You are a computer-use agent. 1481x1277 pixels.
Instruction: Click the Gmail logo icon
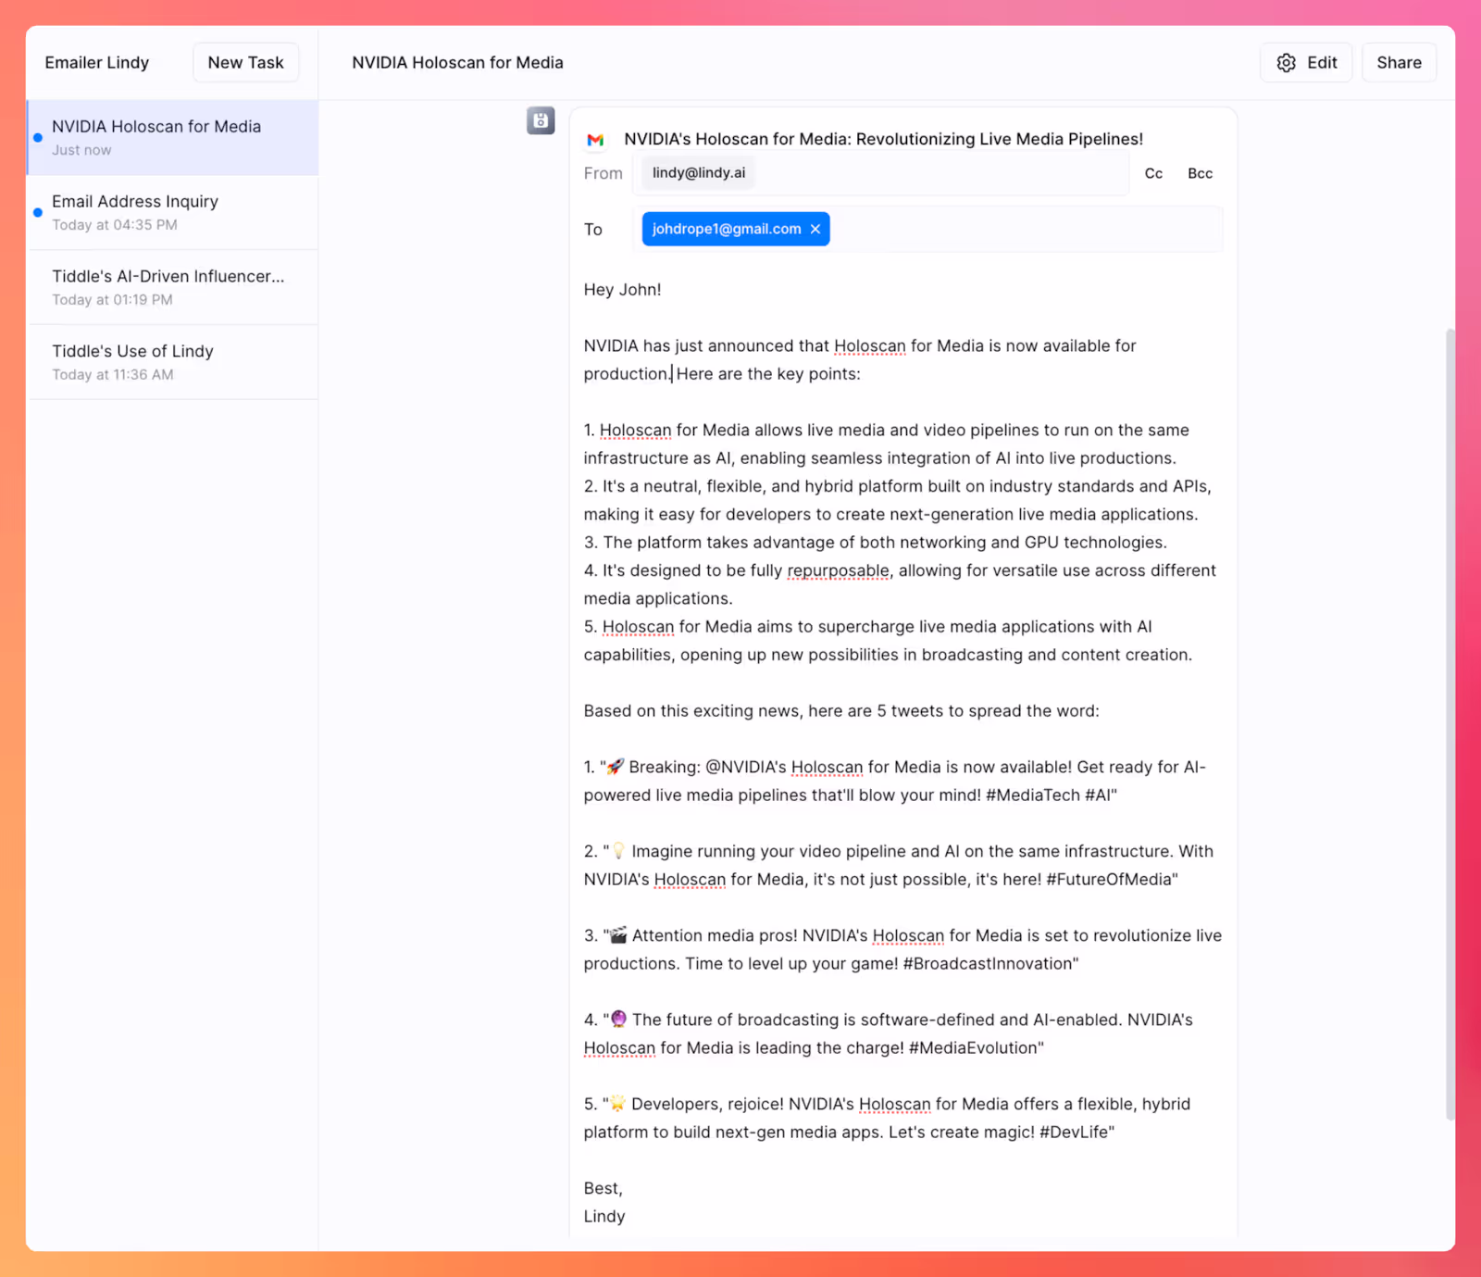click(x=595, y=140)
